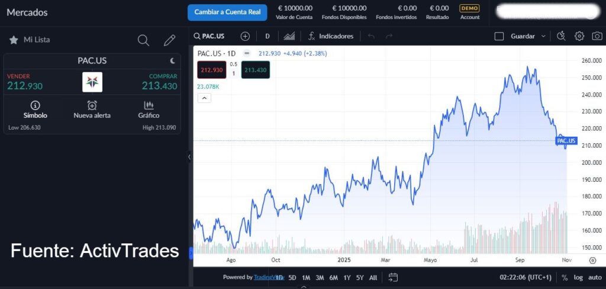606x289 pixels.
Task: Open chart settings gear icon
Action: tap(579, 36)
